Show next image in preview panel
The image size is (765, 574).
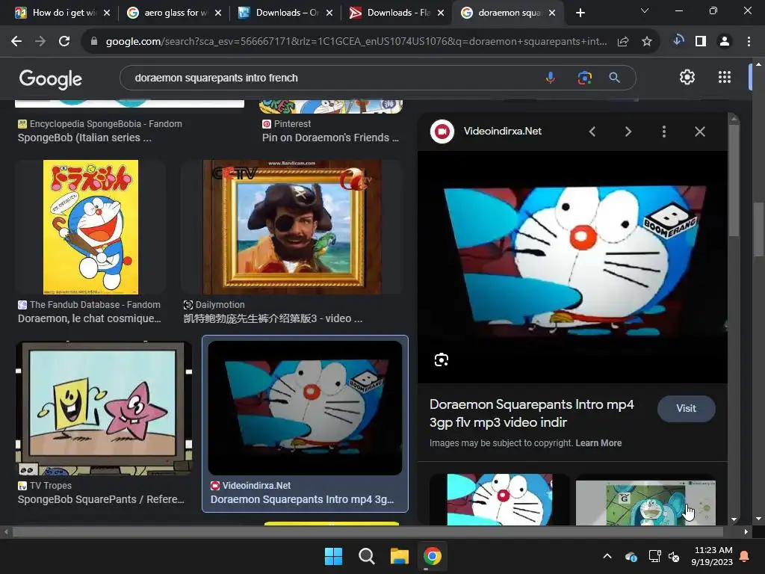pyautogui.click(x=628, y=132)
